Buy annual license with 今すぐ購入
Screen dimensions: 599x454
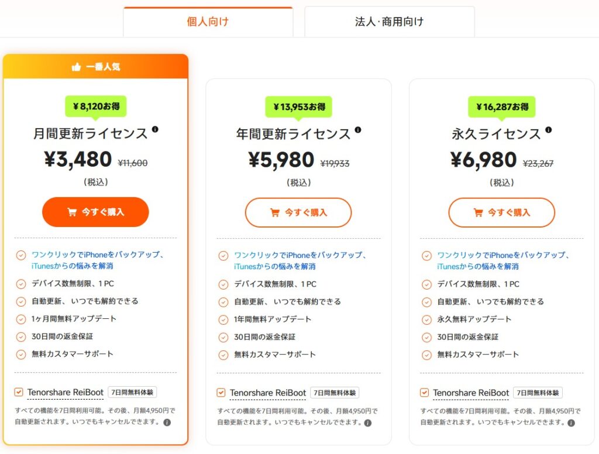(x=298, y=212)
